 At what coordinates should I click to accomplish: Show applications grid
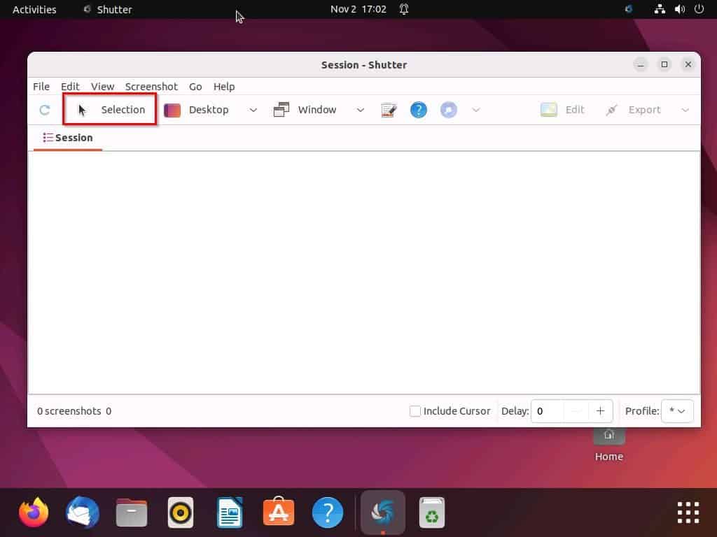point(688,513)
